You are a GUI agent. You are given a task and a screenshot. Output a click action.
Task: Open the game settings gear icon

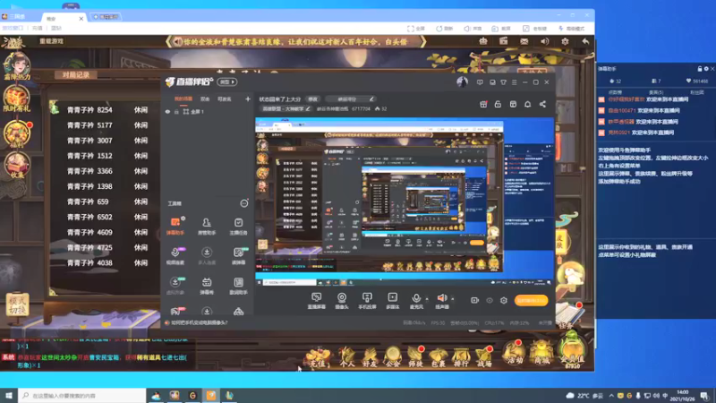[565, 41]
